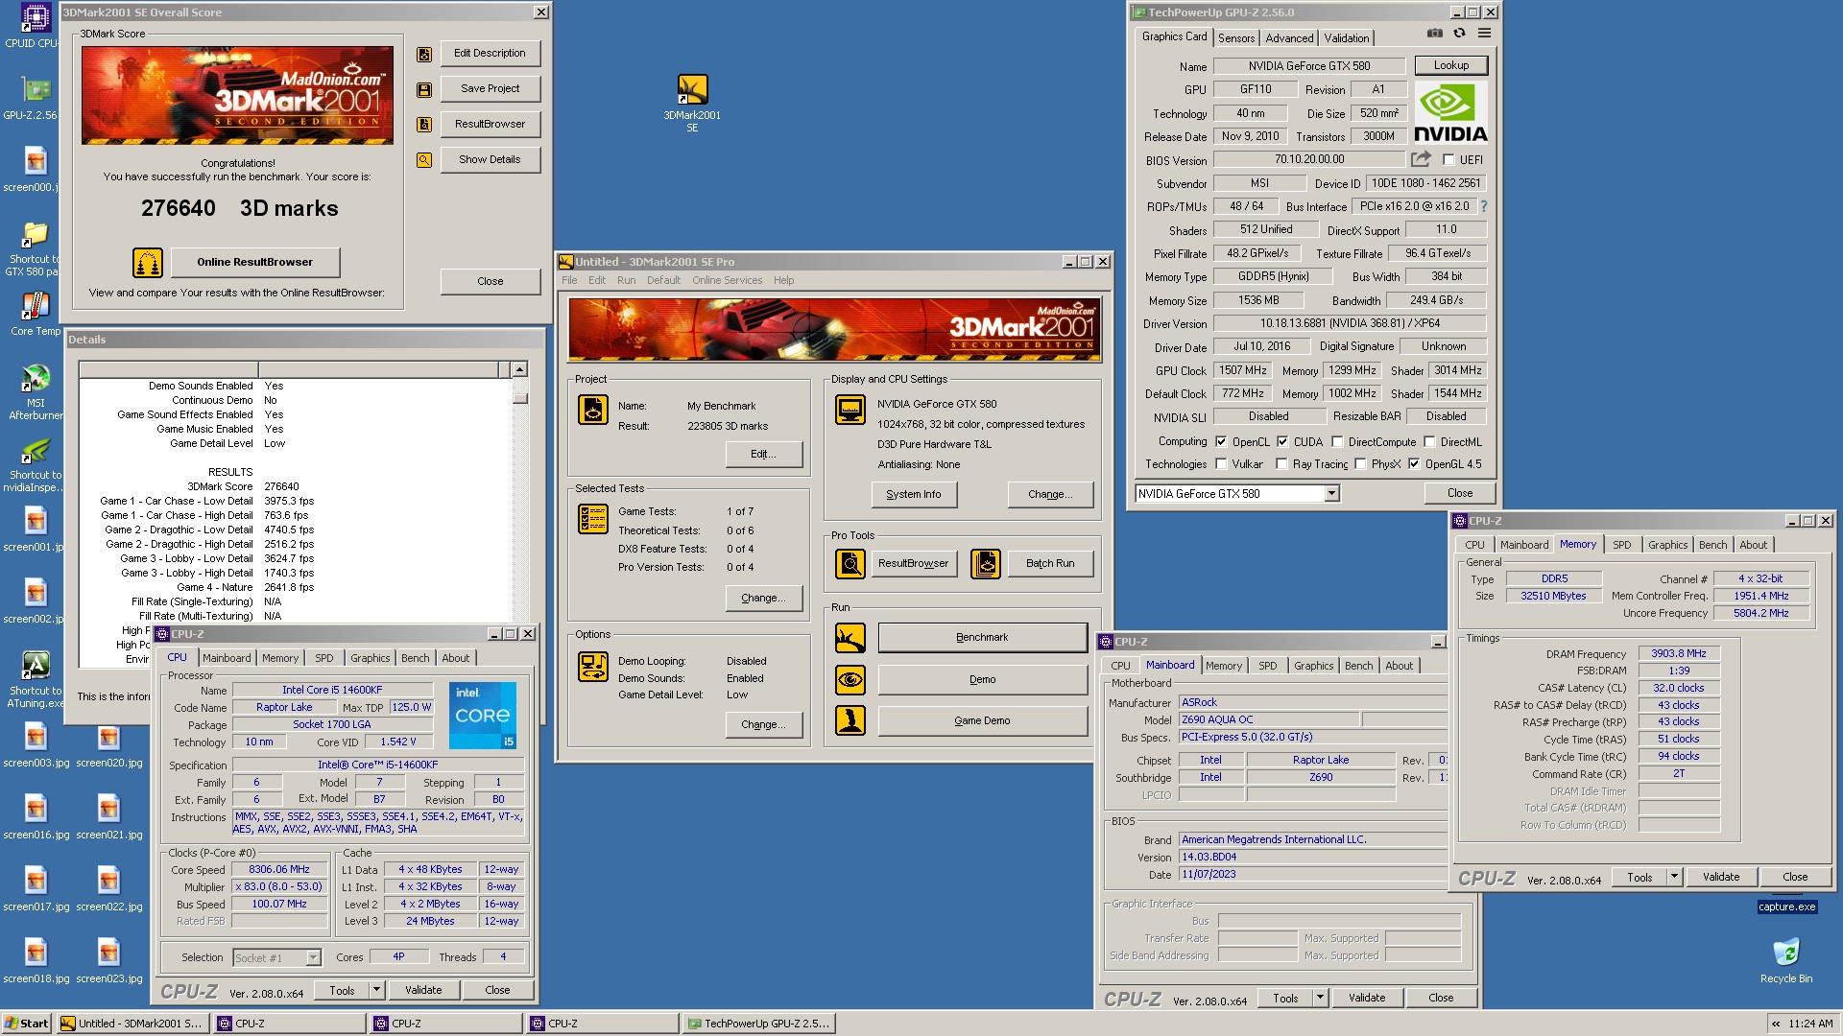Click the Online ResultBrowser icon
1843x1036 pixels.
point(147,262)
